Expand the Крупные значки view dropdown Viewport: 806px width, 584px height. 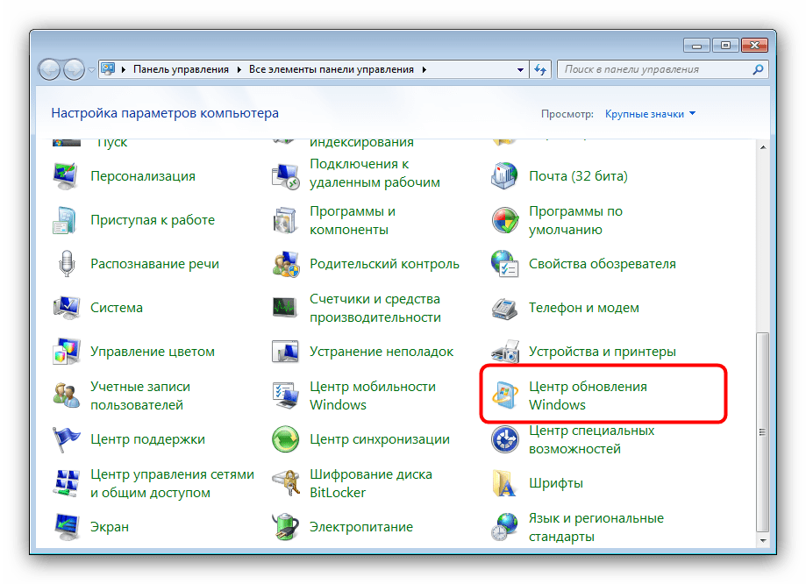point(650,114)
